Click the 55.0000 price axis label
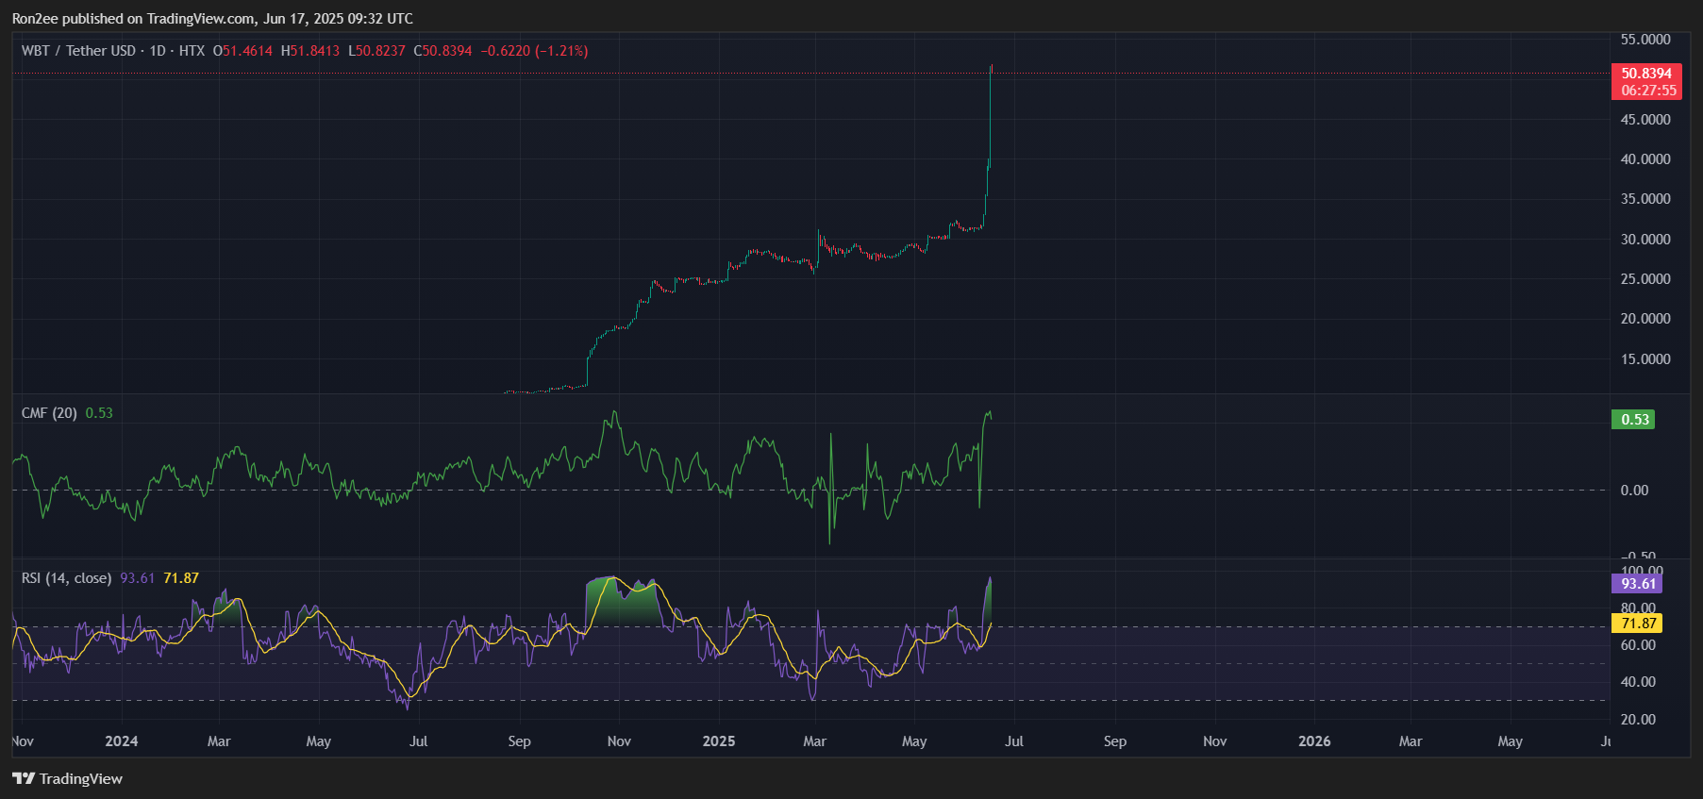1703x799 pixels. (1645, 40)
